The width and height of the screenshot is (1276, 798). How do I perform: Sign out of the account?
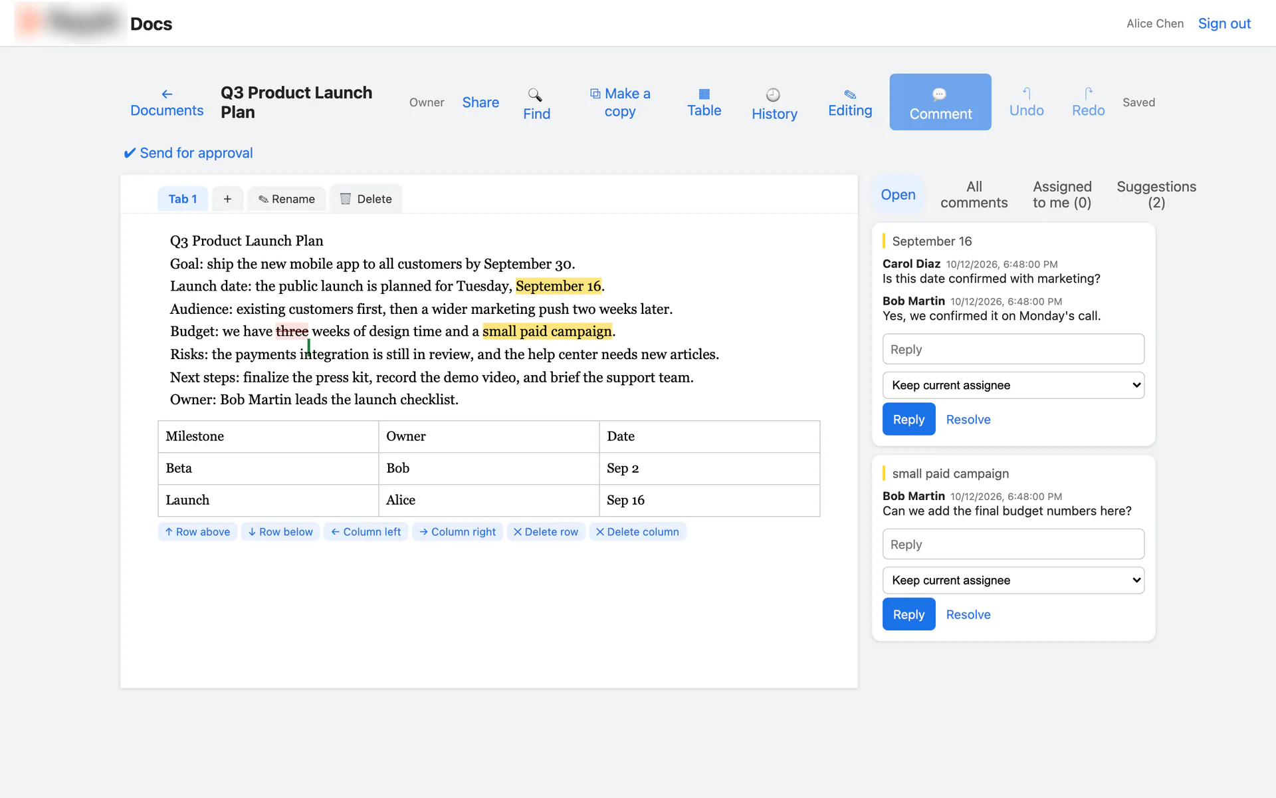[x=1224, y=23]
